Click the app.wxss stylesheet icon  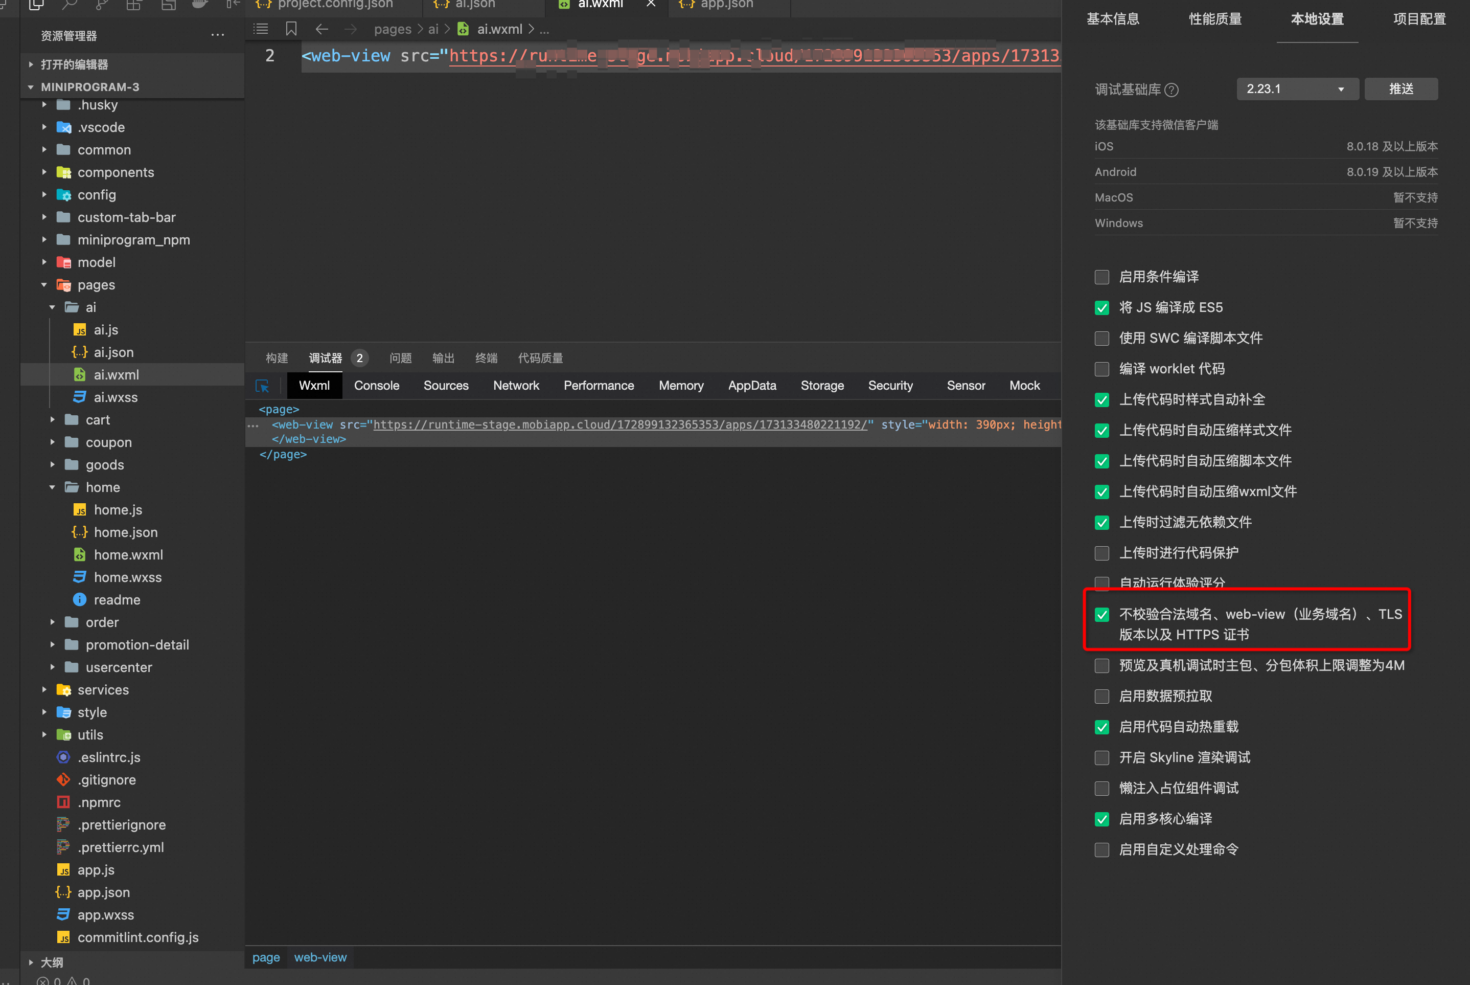(x=63, y=914)
